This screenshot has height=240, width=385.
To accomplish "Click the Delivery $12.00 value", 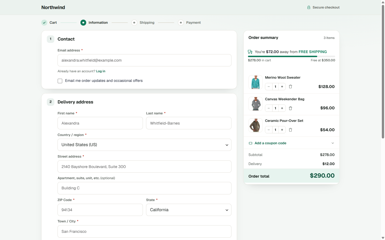I will tap(329, 164).
